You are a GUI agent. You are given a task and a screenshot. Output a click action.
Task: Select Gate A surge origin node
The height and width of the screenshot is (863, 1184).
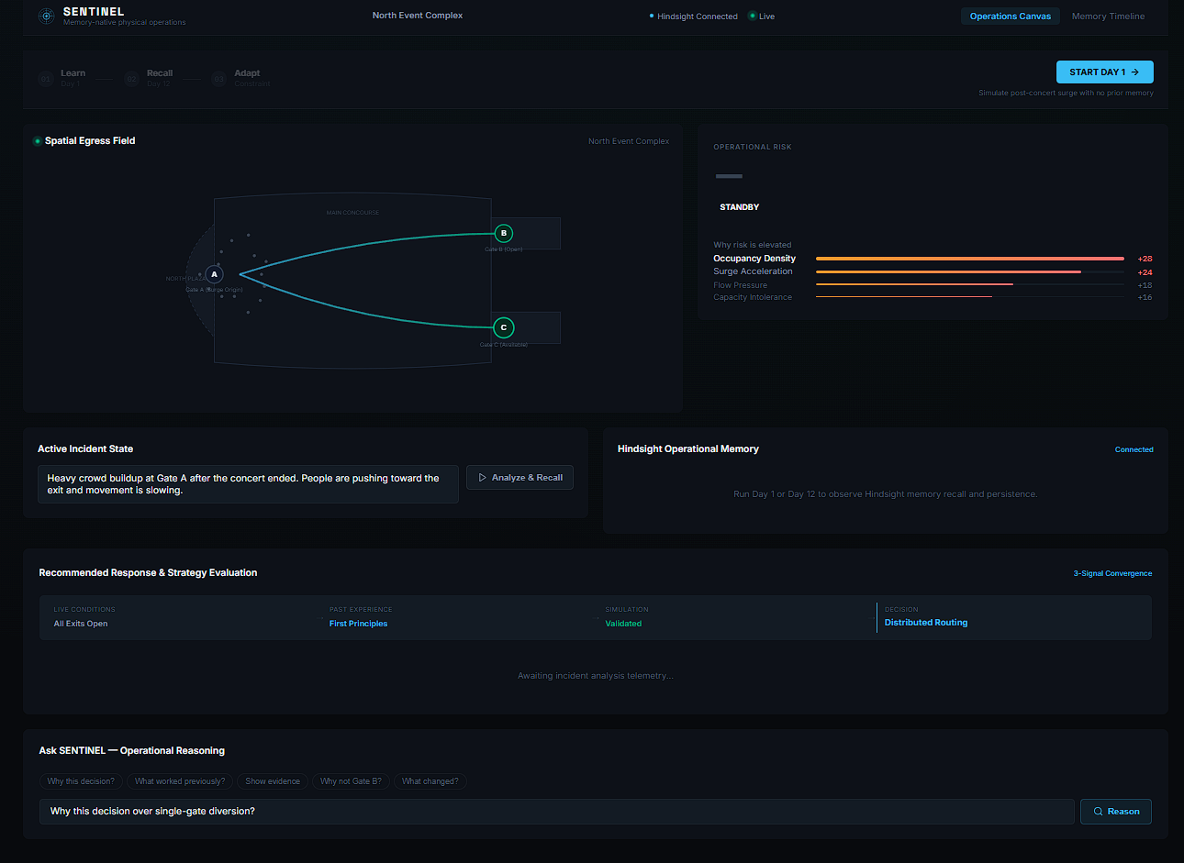point(215,274)
